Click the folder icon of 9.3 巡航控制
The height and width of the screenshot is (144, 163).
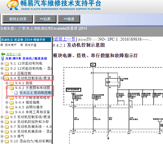point(7,73)
